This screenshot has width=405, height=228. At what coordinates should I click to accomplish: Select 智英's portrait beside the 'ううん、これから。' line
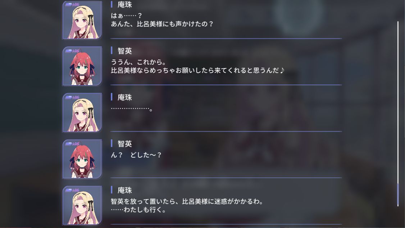(82, 66)
